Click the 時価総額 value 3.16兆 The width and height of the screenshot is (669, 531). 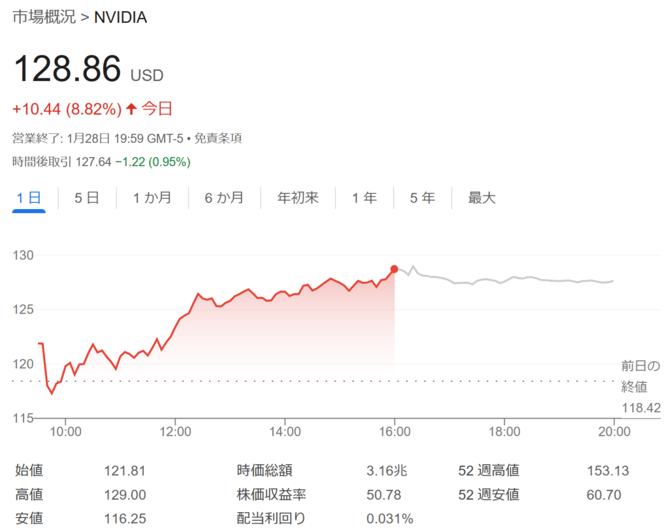point(387,471)
